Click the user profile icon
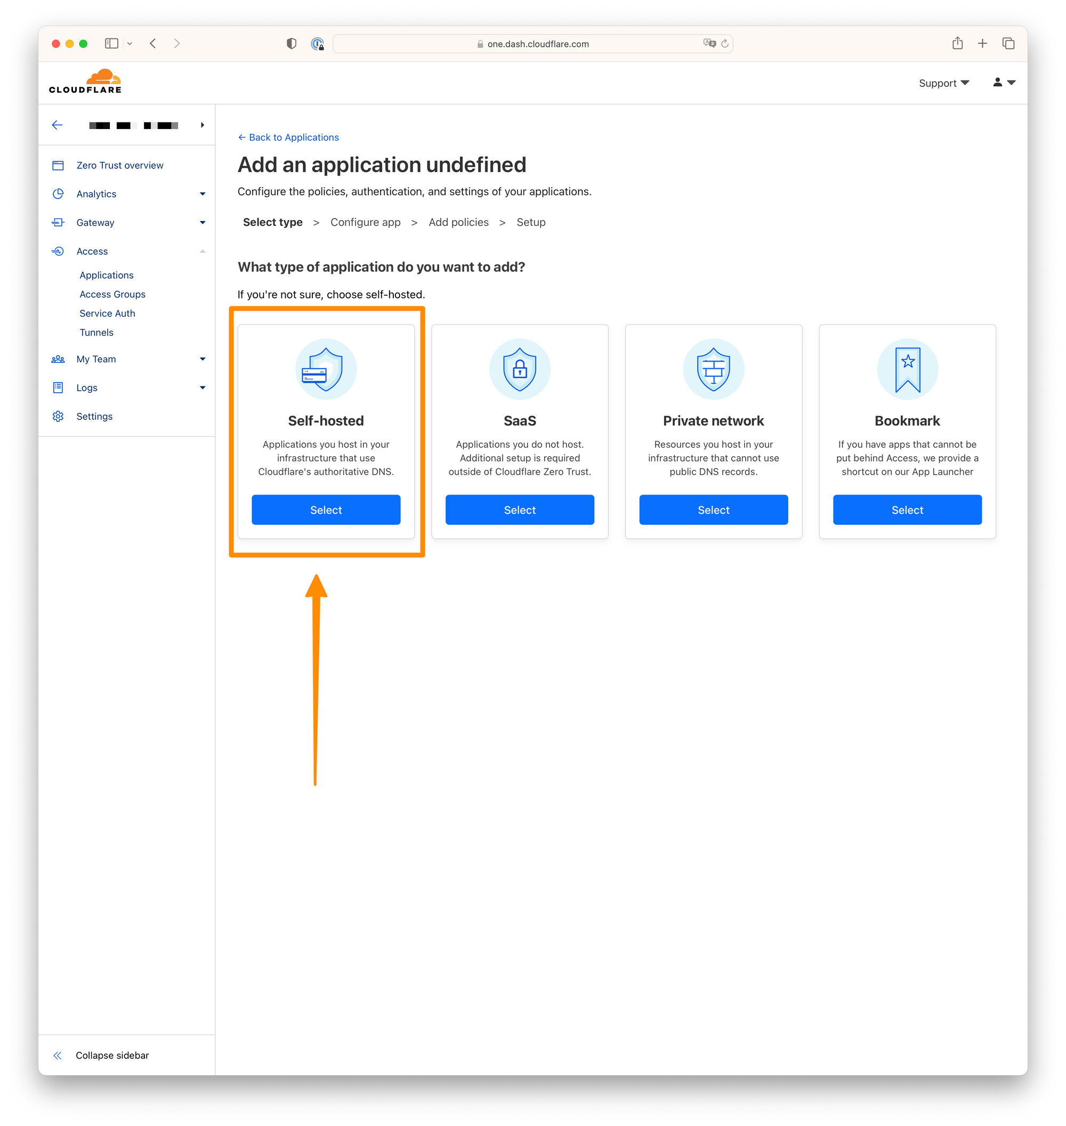Viewport: 1066px width, 1126px height. click(x=997, y=83)
